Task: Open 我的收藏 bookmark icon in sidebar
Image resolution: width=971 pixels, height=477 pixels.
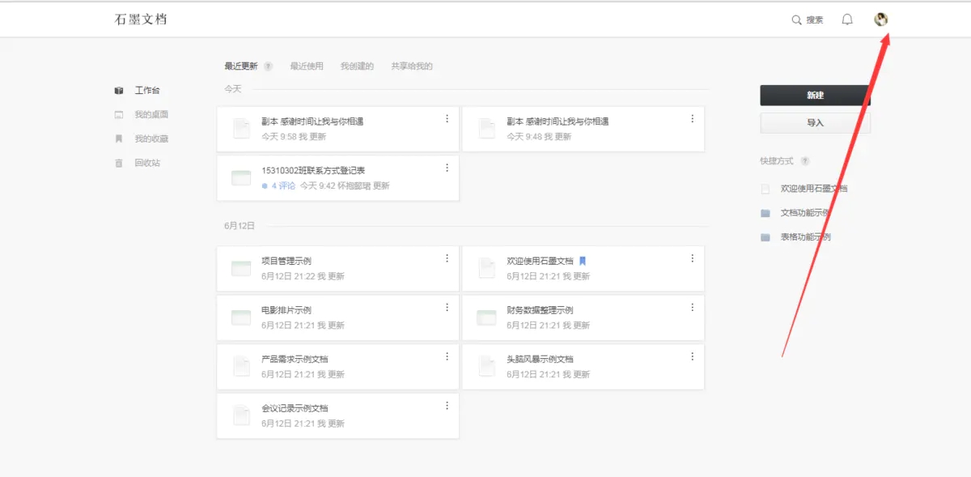Action: (119, 138)
